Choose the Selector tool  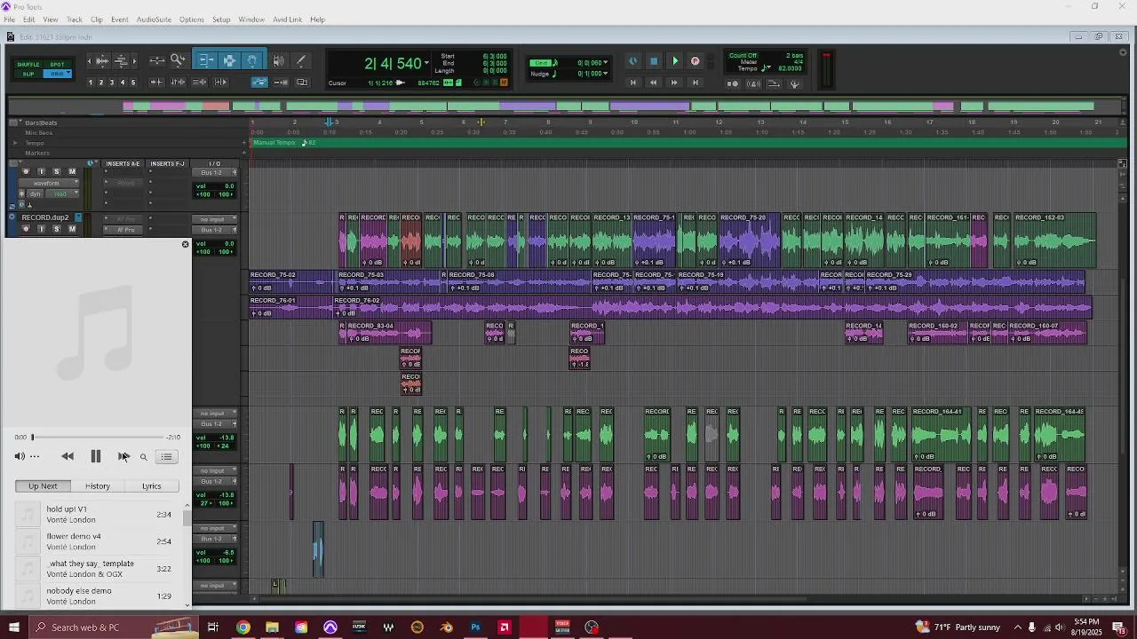229,60
